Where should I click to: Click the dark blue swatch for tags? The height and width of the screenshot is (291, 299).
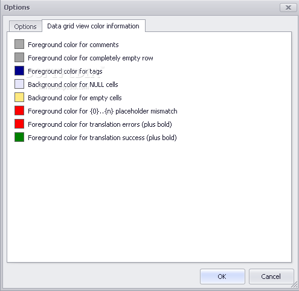[x=19, y=71]
